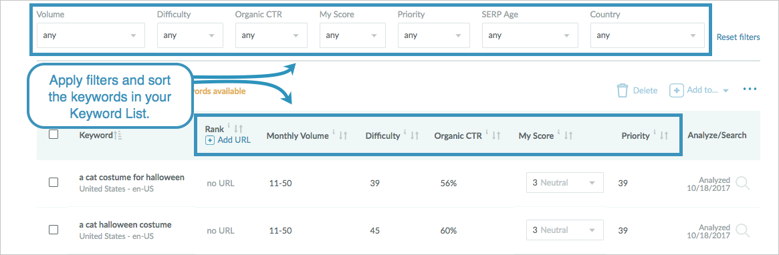Screen dimensions: 779x255
Task: Click the Delete trash can icon
Action: pos(623,91)
